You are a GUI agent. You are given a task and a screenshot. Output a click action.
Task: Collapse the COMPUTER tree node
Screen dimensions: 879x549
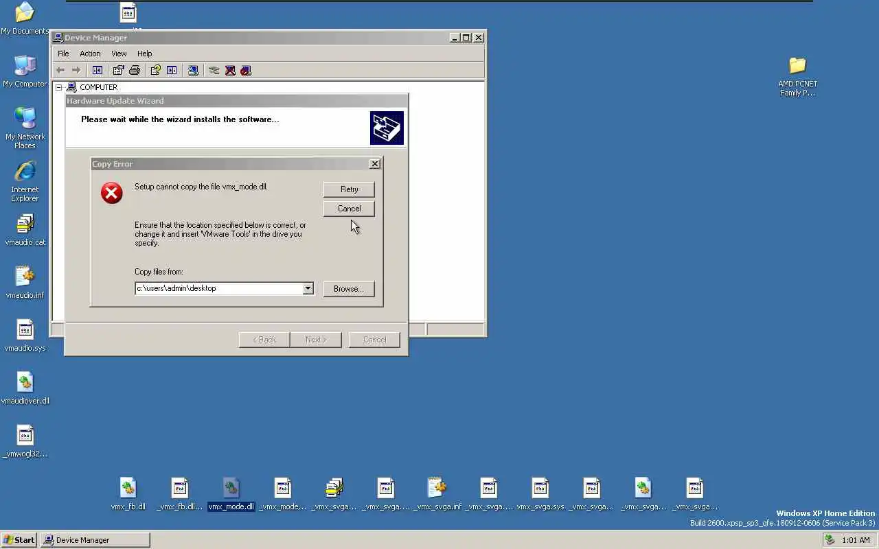pos(59,87)
